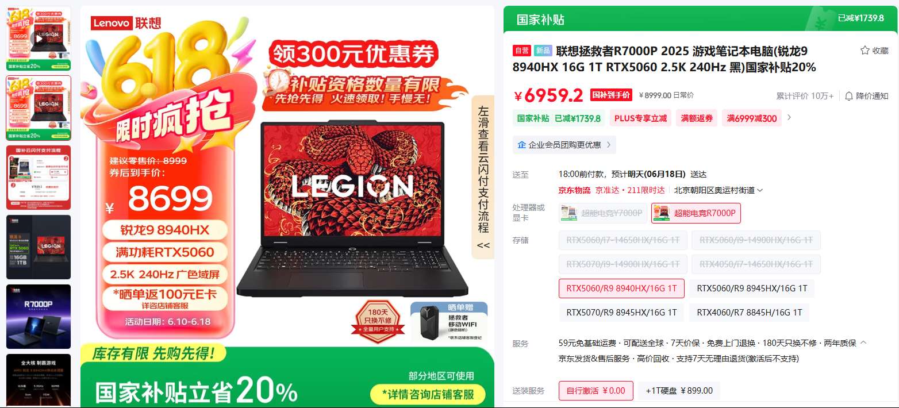Collapse the service details chevron

click(x=863, y=342)
